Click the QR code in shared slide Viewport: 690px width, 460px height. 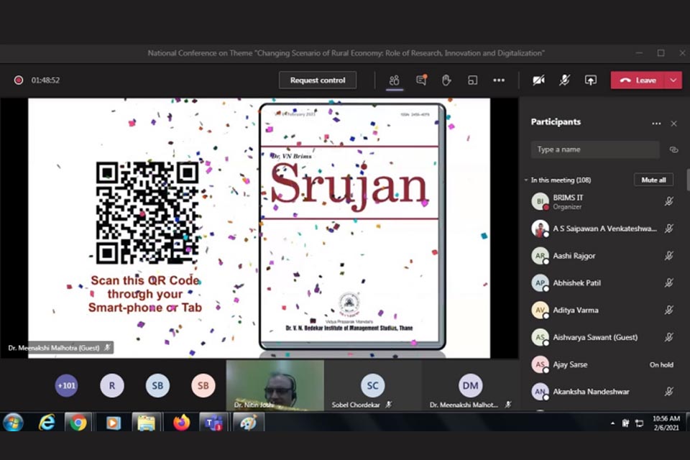click(147, 213)
